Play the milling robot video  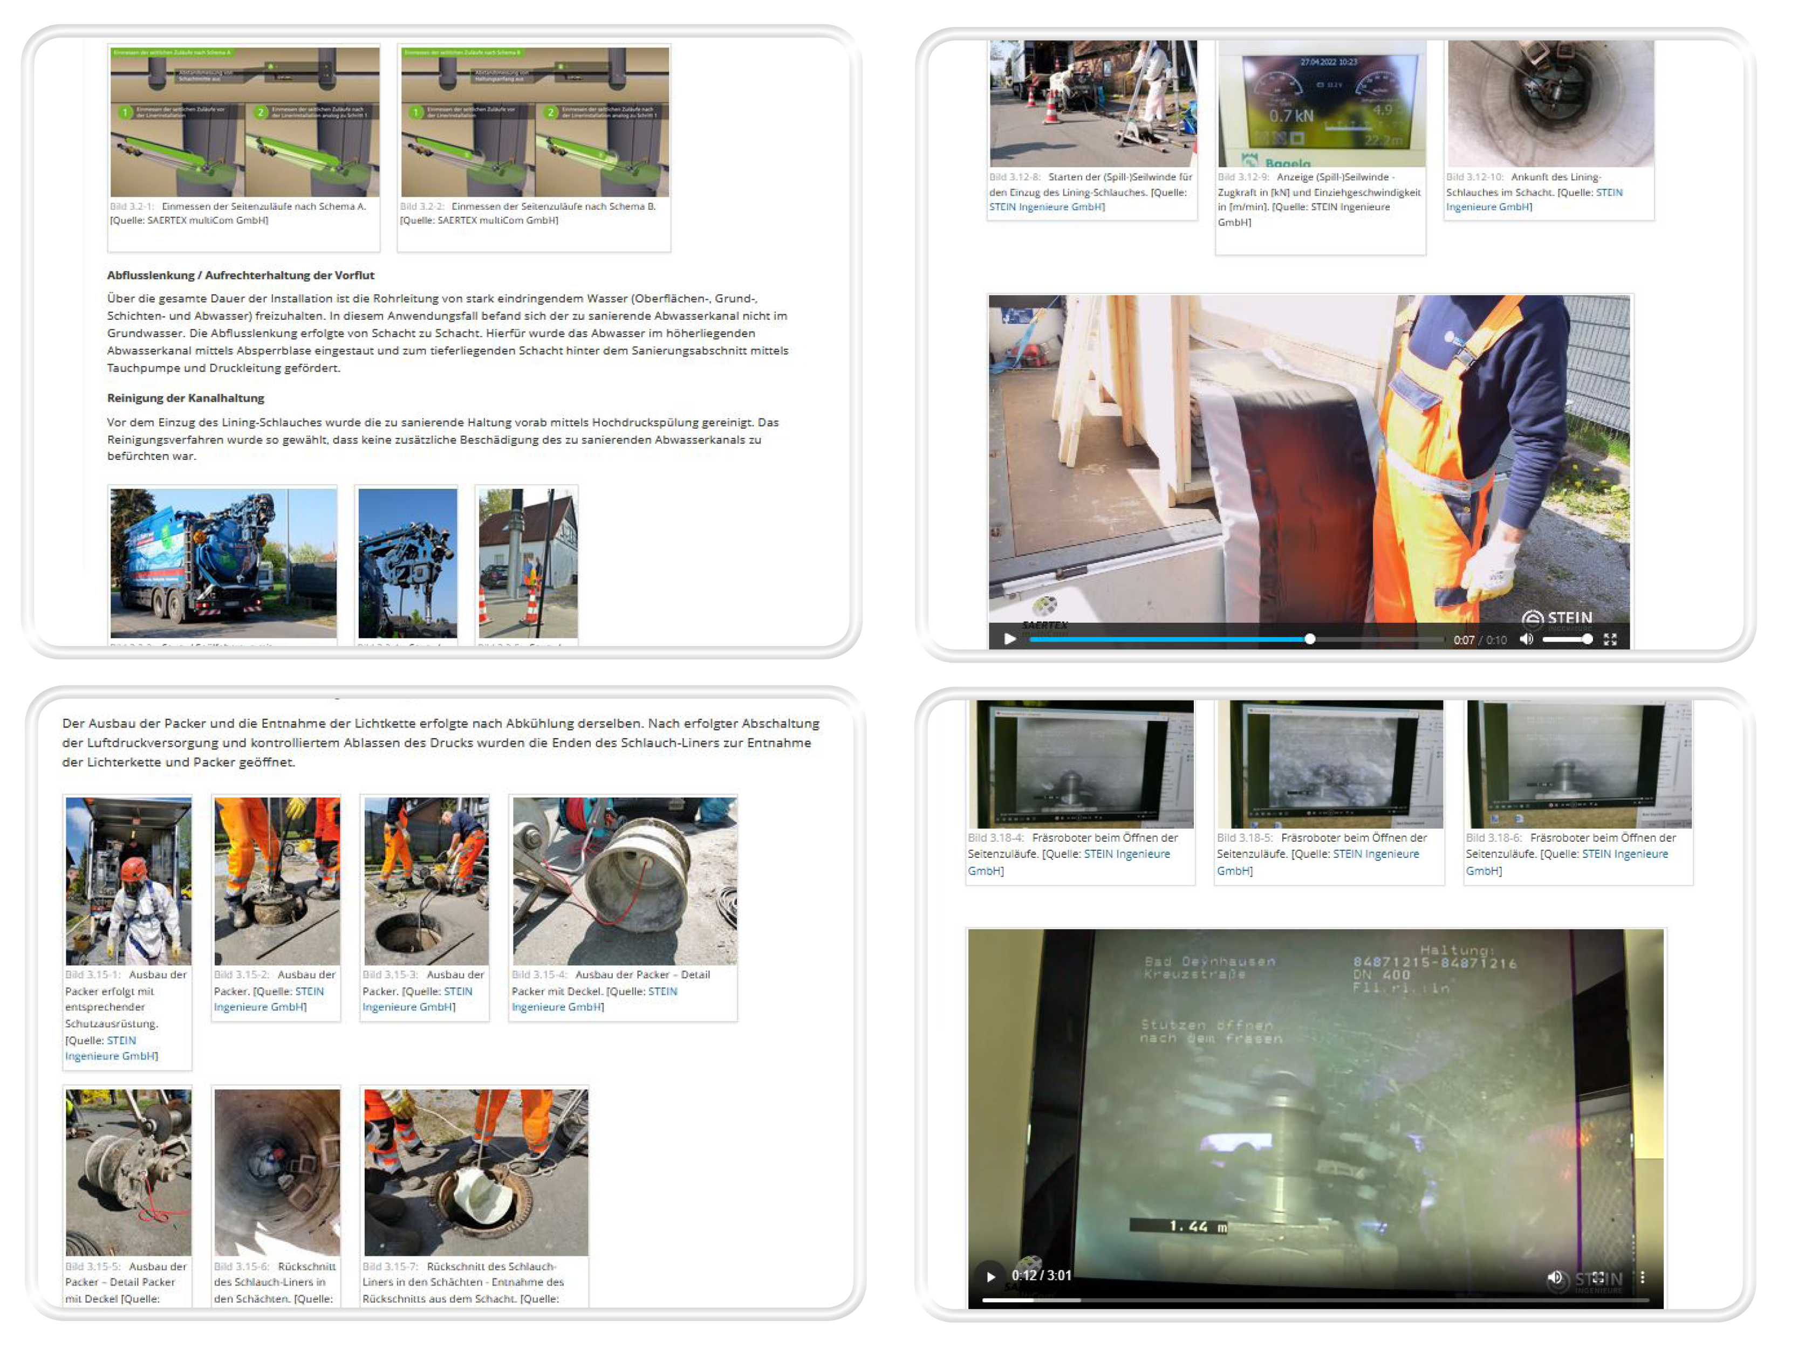(990, 1276)
